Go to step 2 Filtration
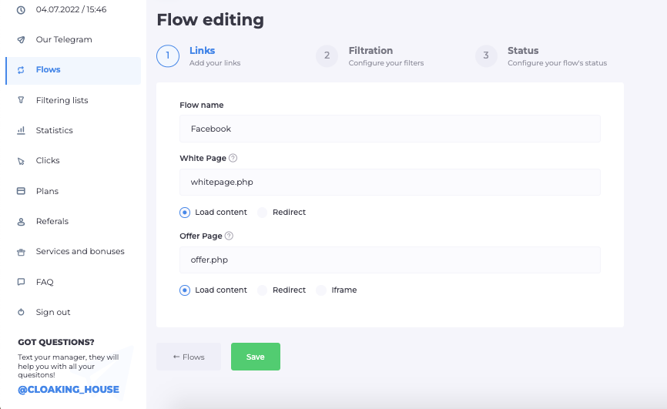 point(370,56)
